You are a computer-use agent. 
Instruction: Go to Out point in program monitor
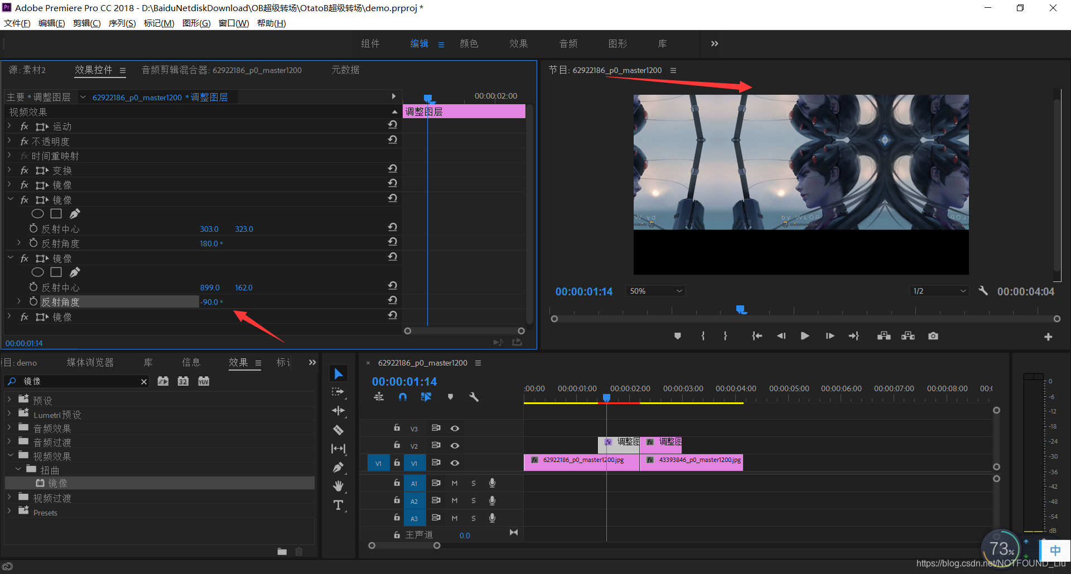click(x=854, y=336)
